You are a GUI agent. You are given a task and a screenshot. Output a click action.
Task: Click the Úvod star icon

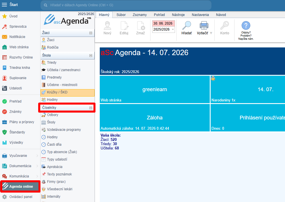[x=5, y=16]
